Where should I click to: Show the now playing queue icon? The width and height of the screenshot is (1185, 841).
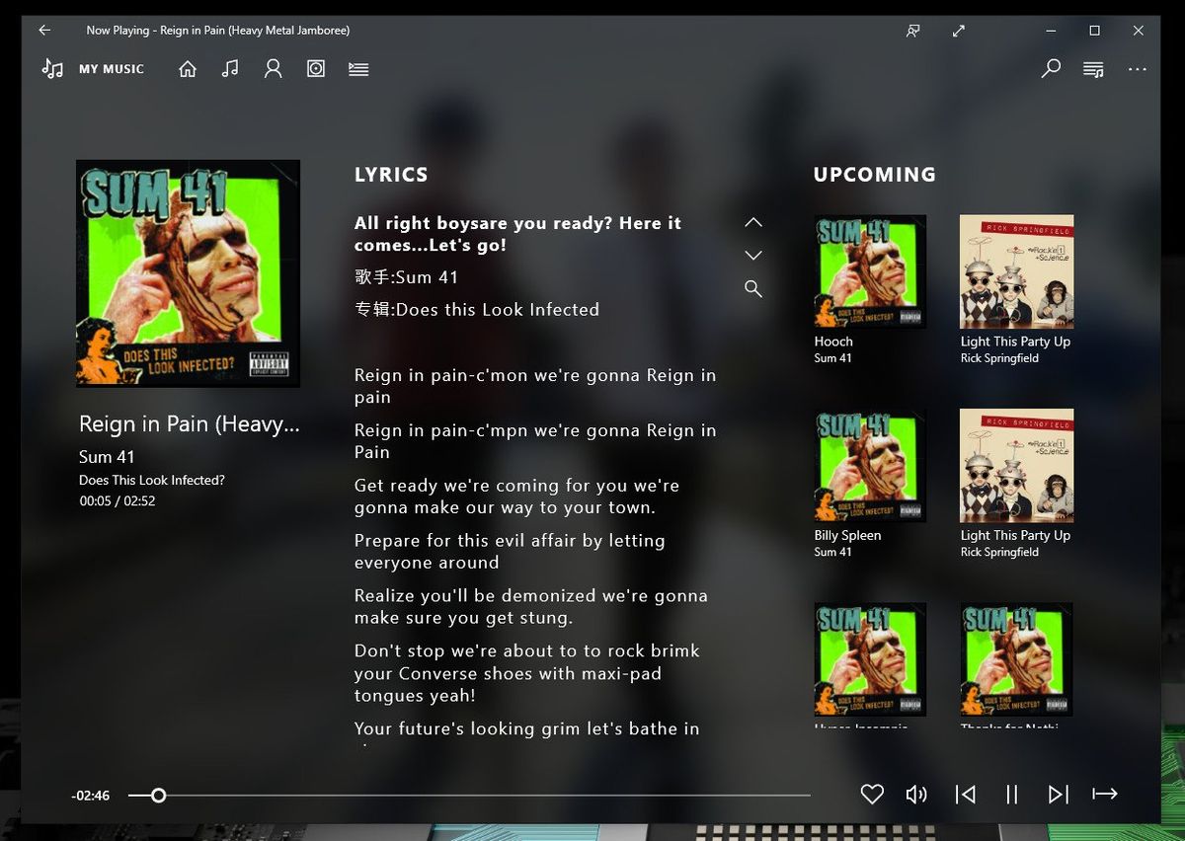point(1092,68)
